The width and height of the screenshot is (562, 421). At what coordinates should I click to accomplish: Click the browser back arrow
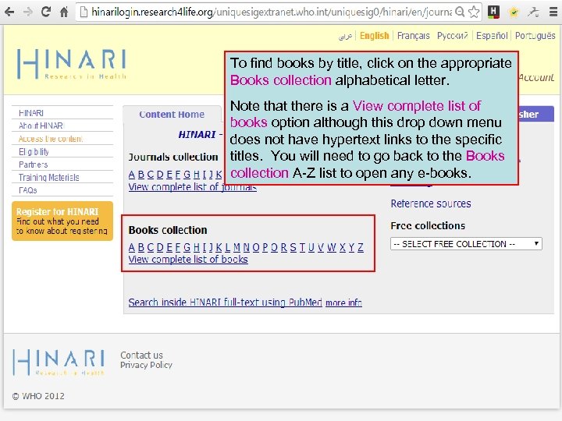point(9,12)
